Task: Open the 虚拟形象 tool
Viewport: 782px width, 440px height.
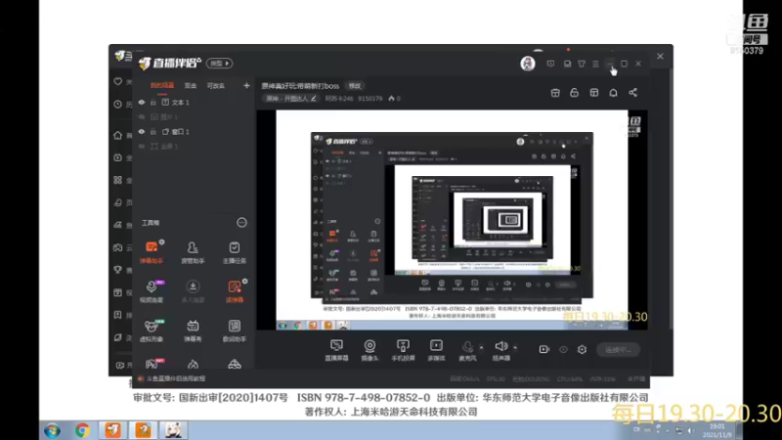Action: (152, 330)
